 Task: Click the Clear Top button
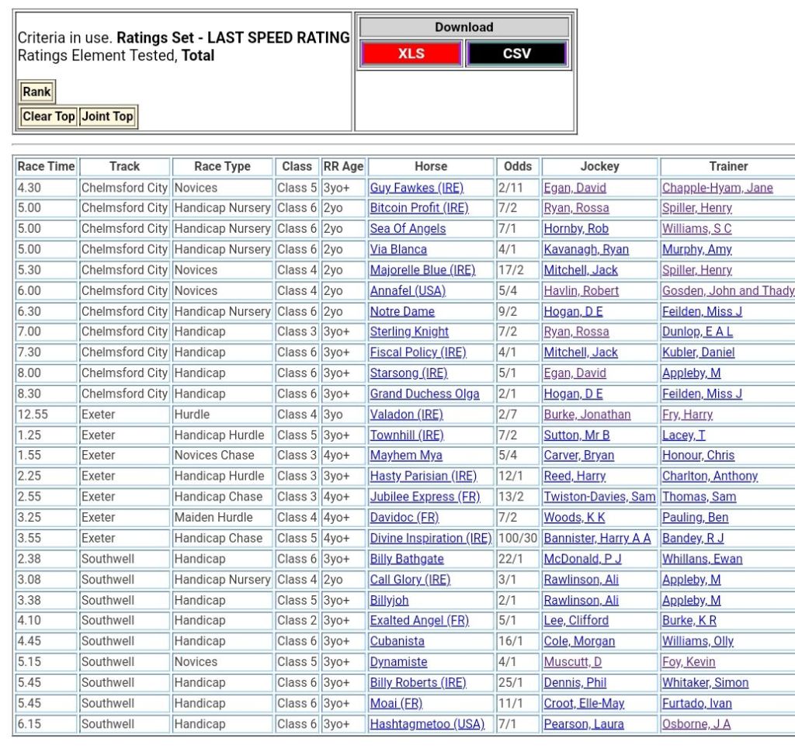click(x=48, y=116)
